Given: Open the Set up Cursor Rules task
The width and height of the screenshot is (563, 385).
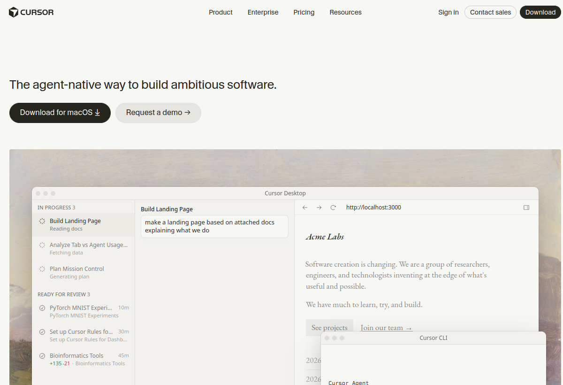Looking at the screenshot, I should click(84, 335).
